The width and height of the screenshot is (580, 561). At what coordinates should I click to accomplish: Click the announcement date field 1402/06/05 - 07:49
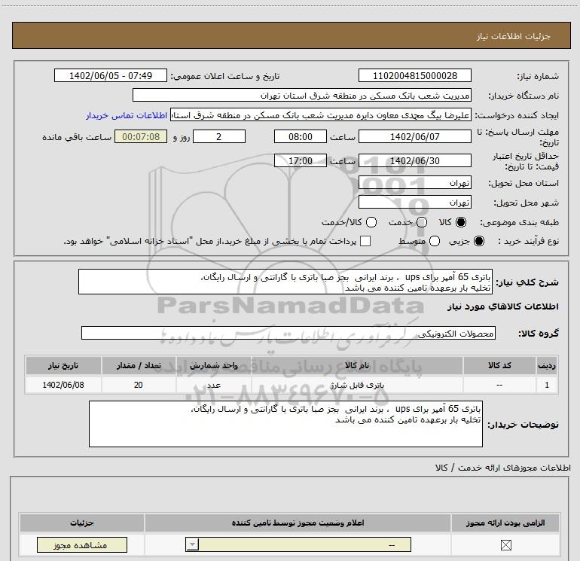tap(111, 75)
